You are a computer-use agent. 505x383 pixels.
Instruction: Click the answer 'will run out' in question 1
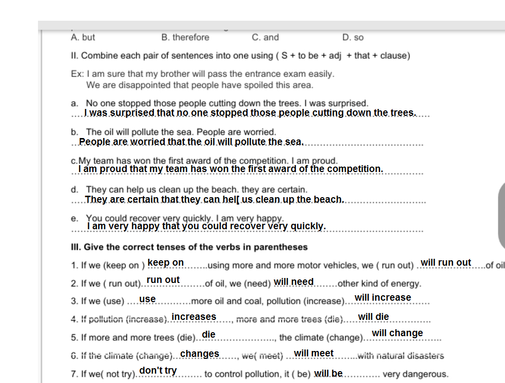tap(446, 263)
